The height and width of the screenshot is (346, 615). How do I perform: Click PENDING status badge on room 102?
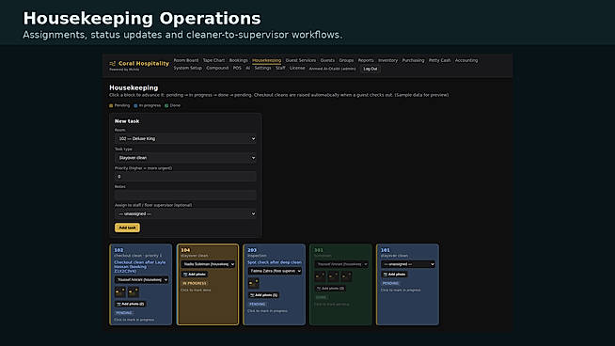(124, 313)
